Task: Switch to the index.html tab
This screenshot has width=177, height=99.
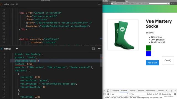Action: click(x=9, y=4)
